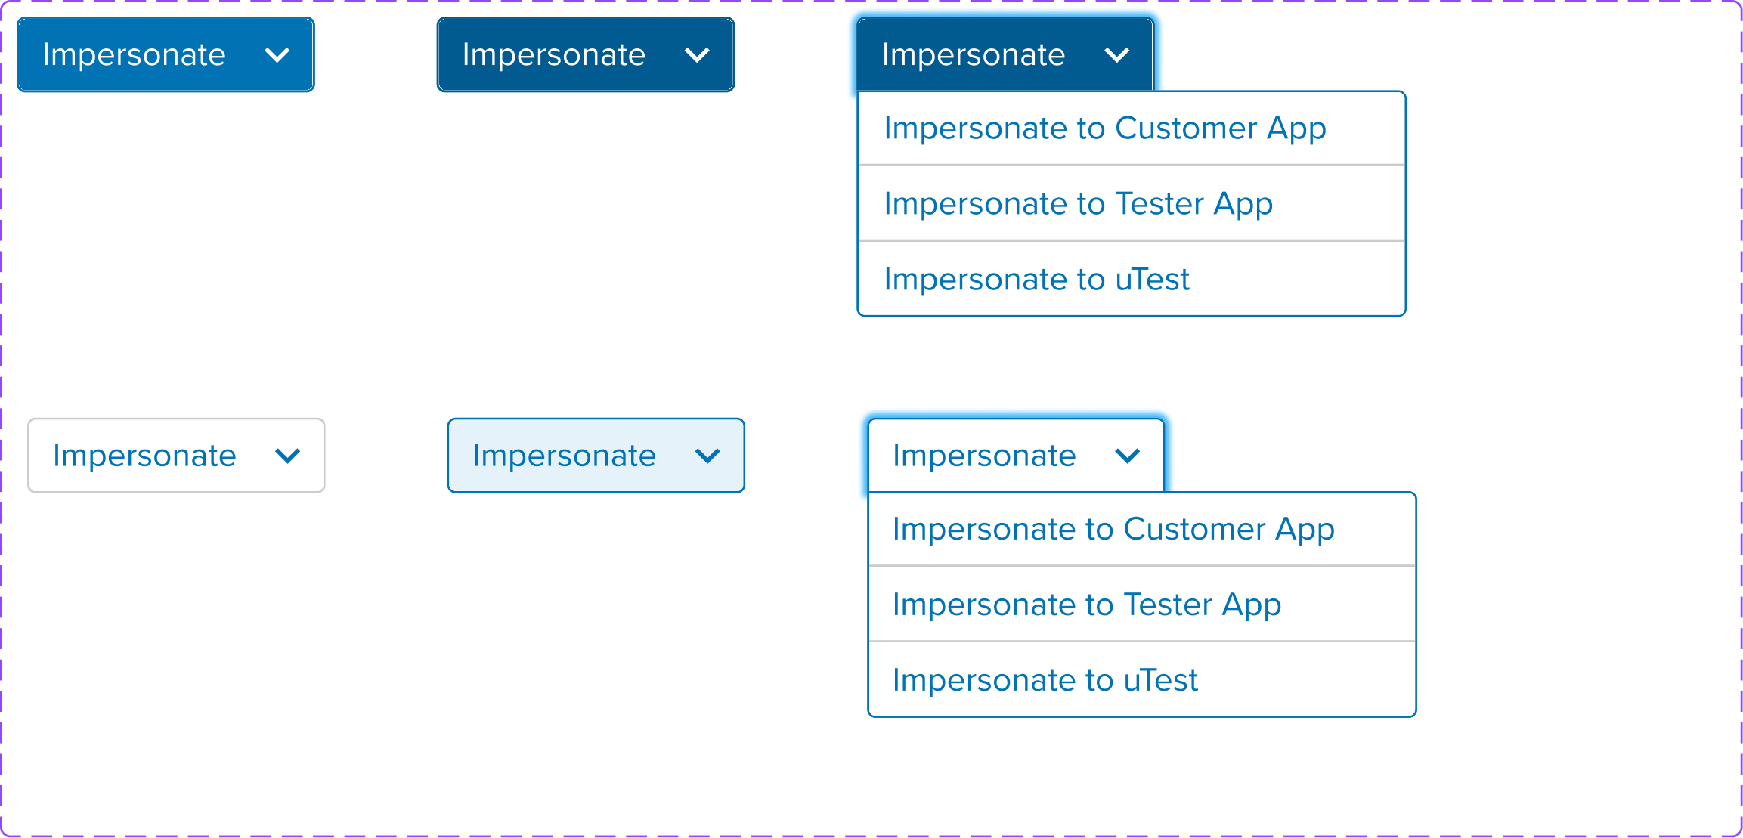Click the chevron on the bright blue Impersonate button
The image size is (1743, 838).
[277, 55]
